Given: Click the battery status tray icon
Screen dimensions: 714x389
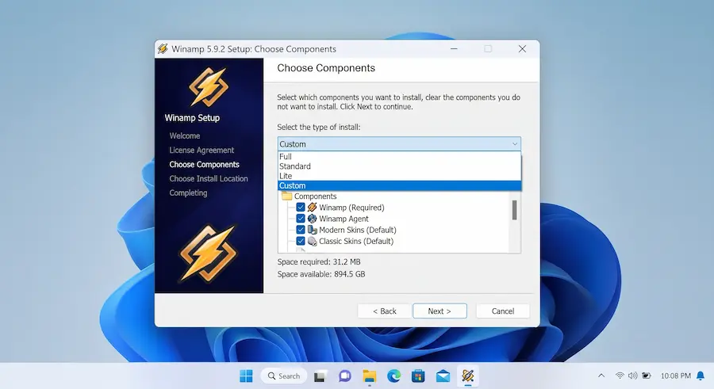Looking at the screenshot, I should coord(646,376).
